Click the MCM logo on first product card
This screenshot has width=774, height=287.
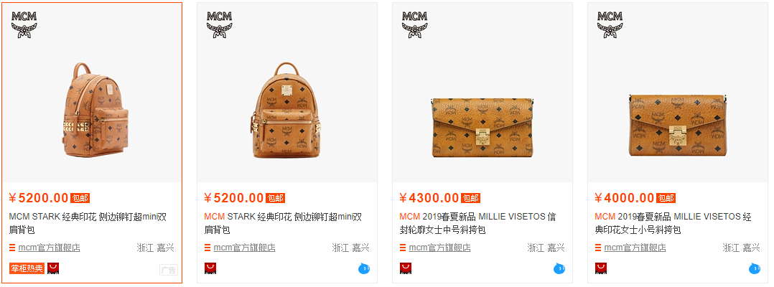pyautogui.click(x=24, y=24)
